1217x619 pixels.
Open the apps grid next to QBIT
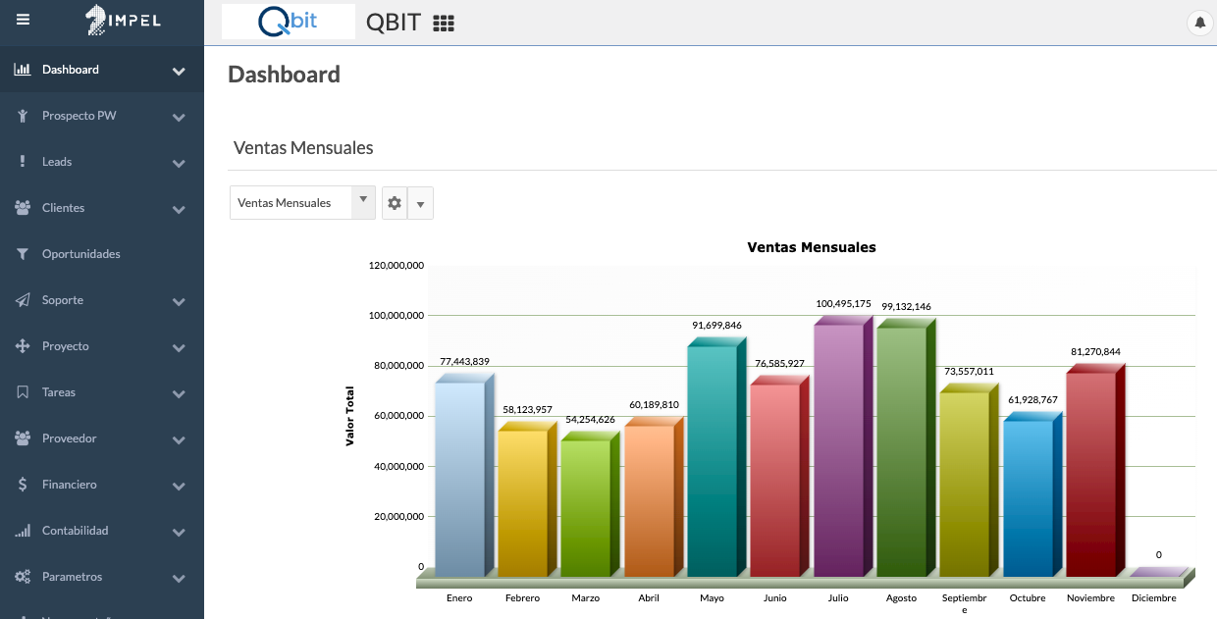444,24
